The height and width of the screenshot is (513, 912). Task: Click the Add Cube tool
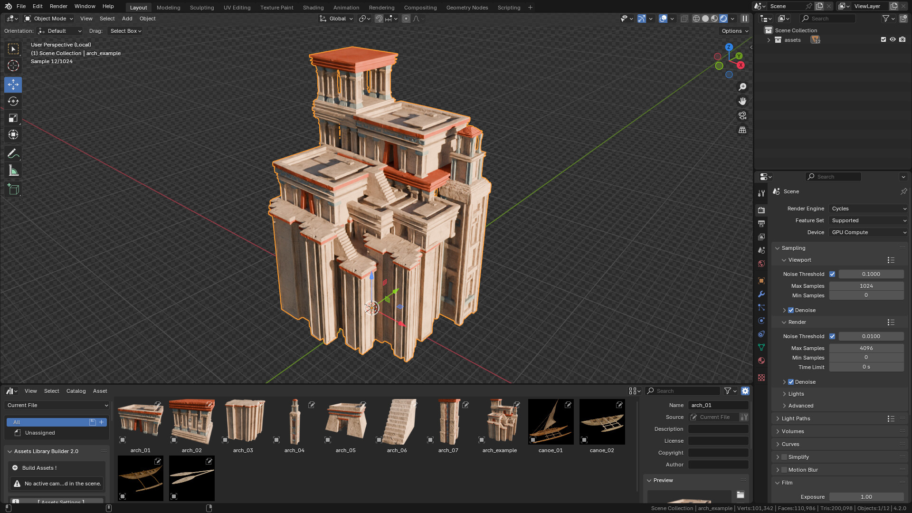(x=13, y=190)
